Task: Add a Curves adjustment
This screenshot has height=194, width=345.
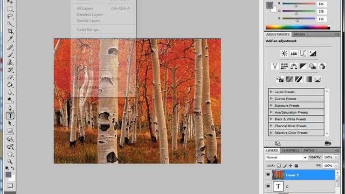Action: tap(303, 53)
